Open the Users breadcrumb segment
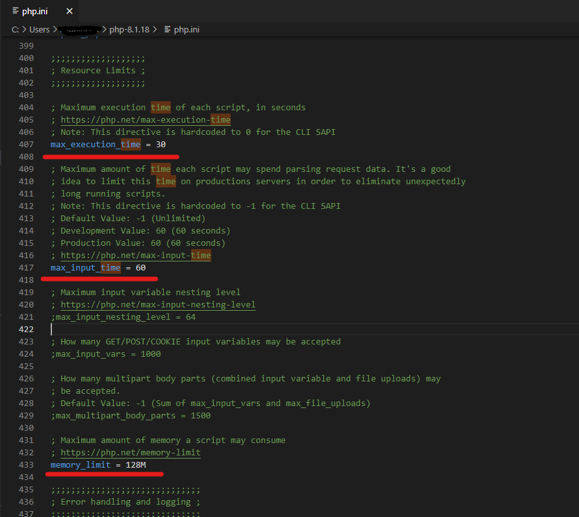This screenshot has height=517, width=579. point(39,29)
